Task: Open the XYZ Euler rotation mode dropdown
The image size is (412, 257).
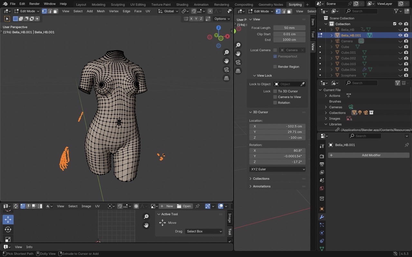Action: tap(277, 169)
